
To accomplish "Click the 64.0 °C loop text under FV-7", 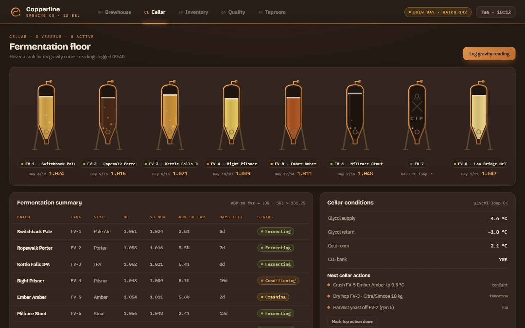I will (x=414, y=174).
